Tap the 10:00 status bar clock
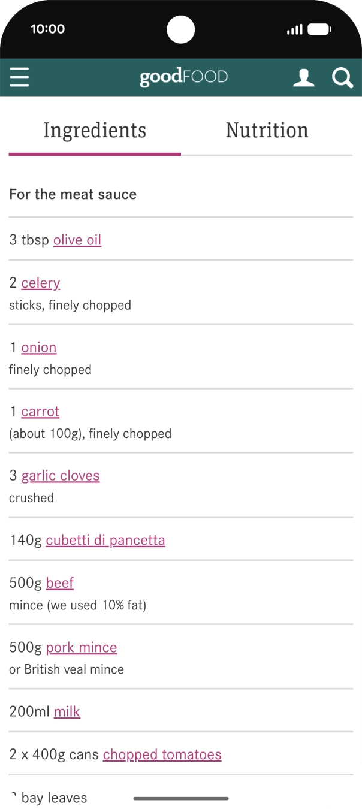The width and height of the screenshot is (362, 809). pos(48,29)
